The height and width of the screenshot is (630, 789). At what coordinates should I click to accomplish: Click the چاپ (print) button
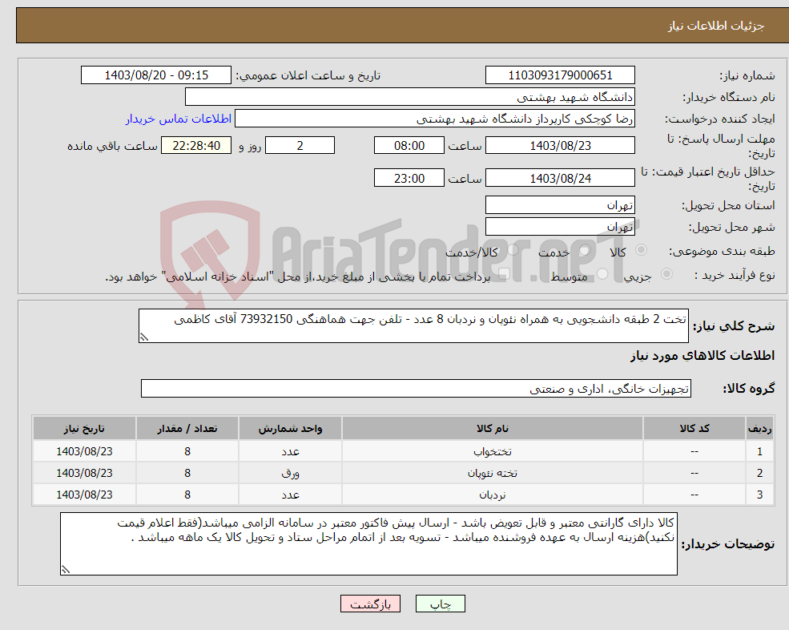441,604
